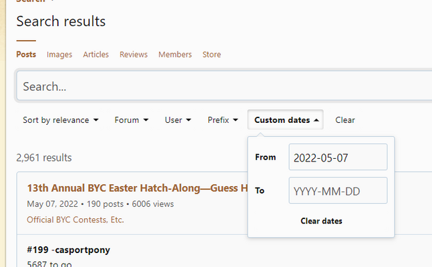Click the Clear dates button
The height and width of the screenshot is (267, 432).
[321, 221]
